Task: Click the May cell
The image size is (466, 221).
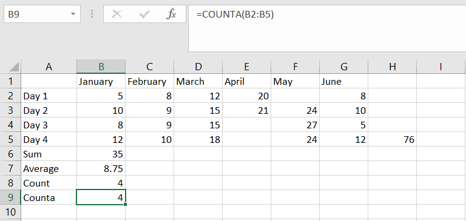Action: [295, 81]
